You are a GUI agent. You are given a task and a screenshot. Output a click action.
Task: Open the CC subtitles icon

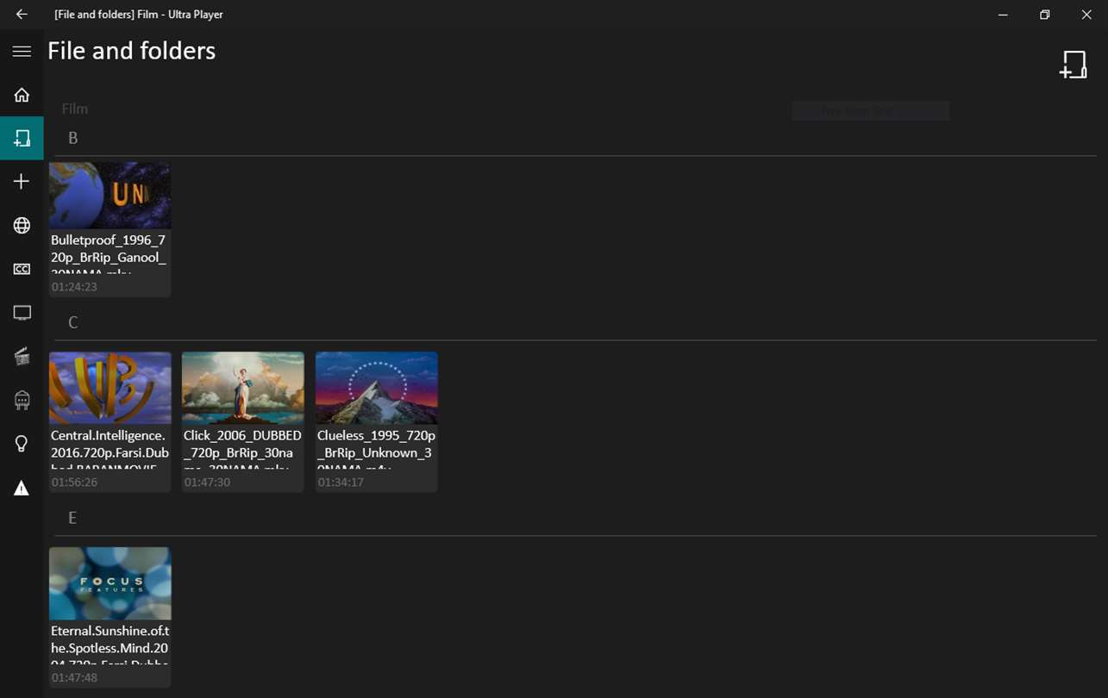point(22,269)
